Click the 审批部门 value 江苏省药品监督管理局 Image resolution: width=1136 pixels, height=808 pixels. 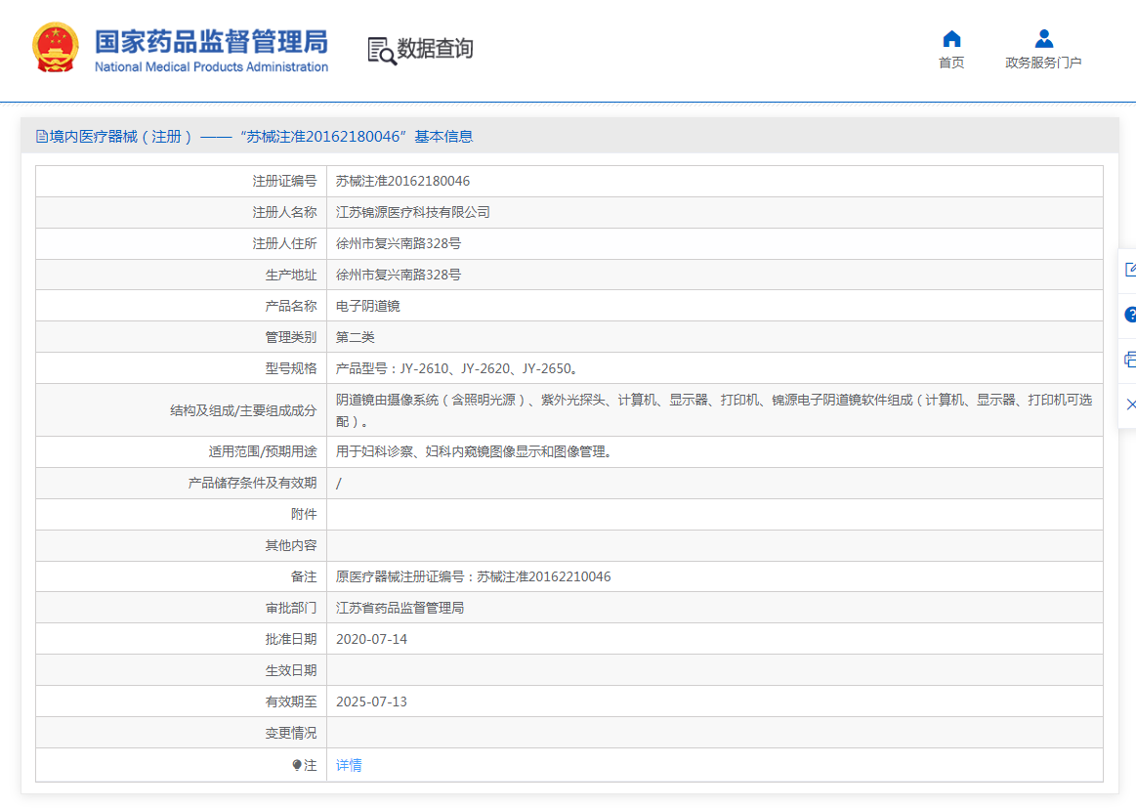tap(400, 608)
